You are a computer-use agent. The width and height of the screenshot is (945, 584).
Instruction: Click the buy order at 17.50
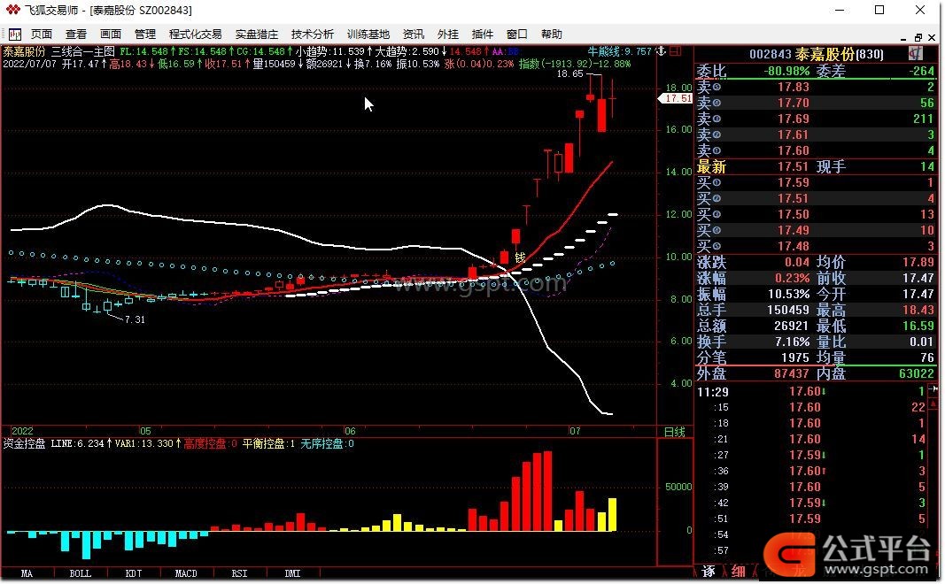point(794,214)
